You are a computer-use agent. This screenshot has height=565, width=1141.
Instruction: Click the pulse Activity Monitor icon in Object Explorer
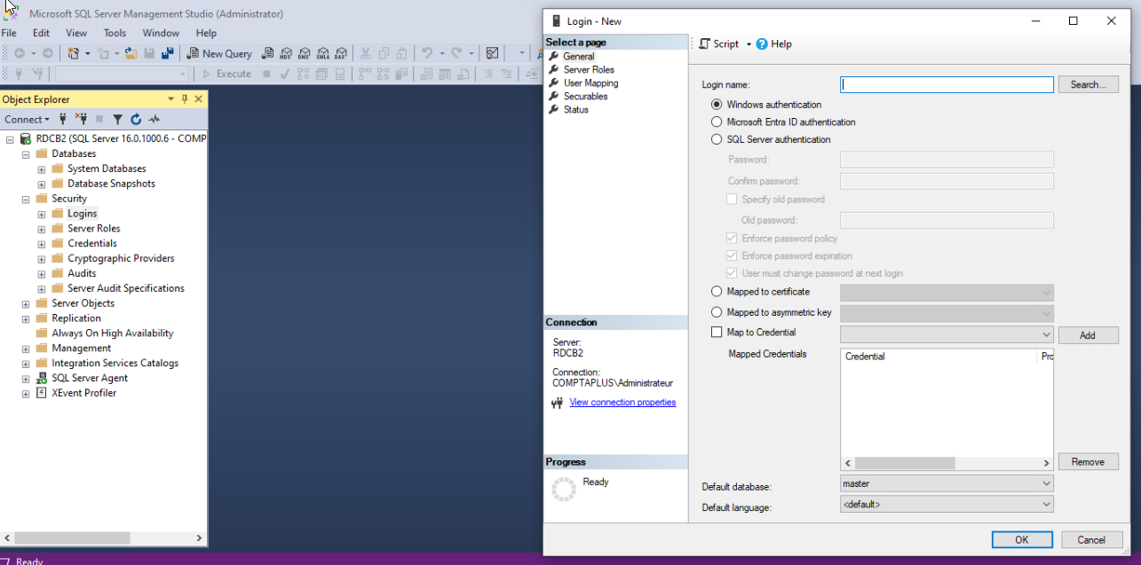[x=155, y=119]
